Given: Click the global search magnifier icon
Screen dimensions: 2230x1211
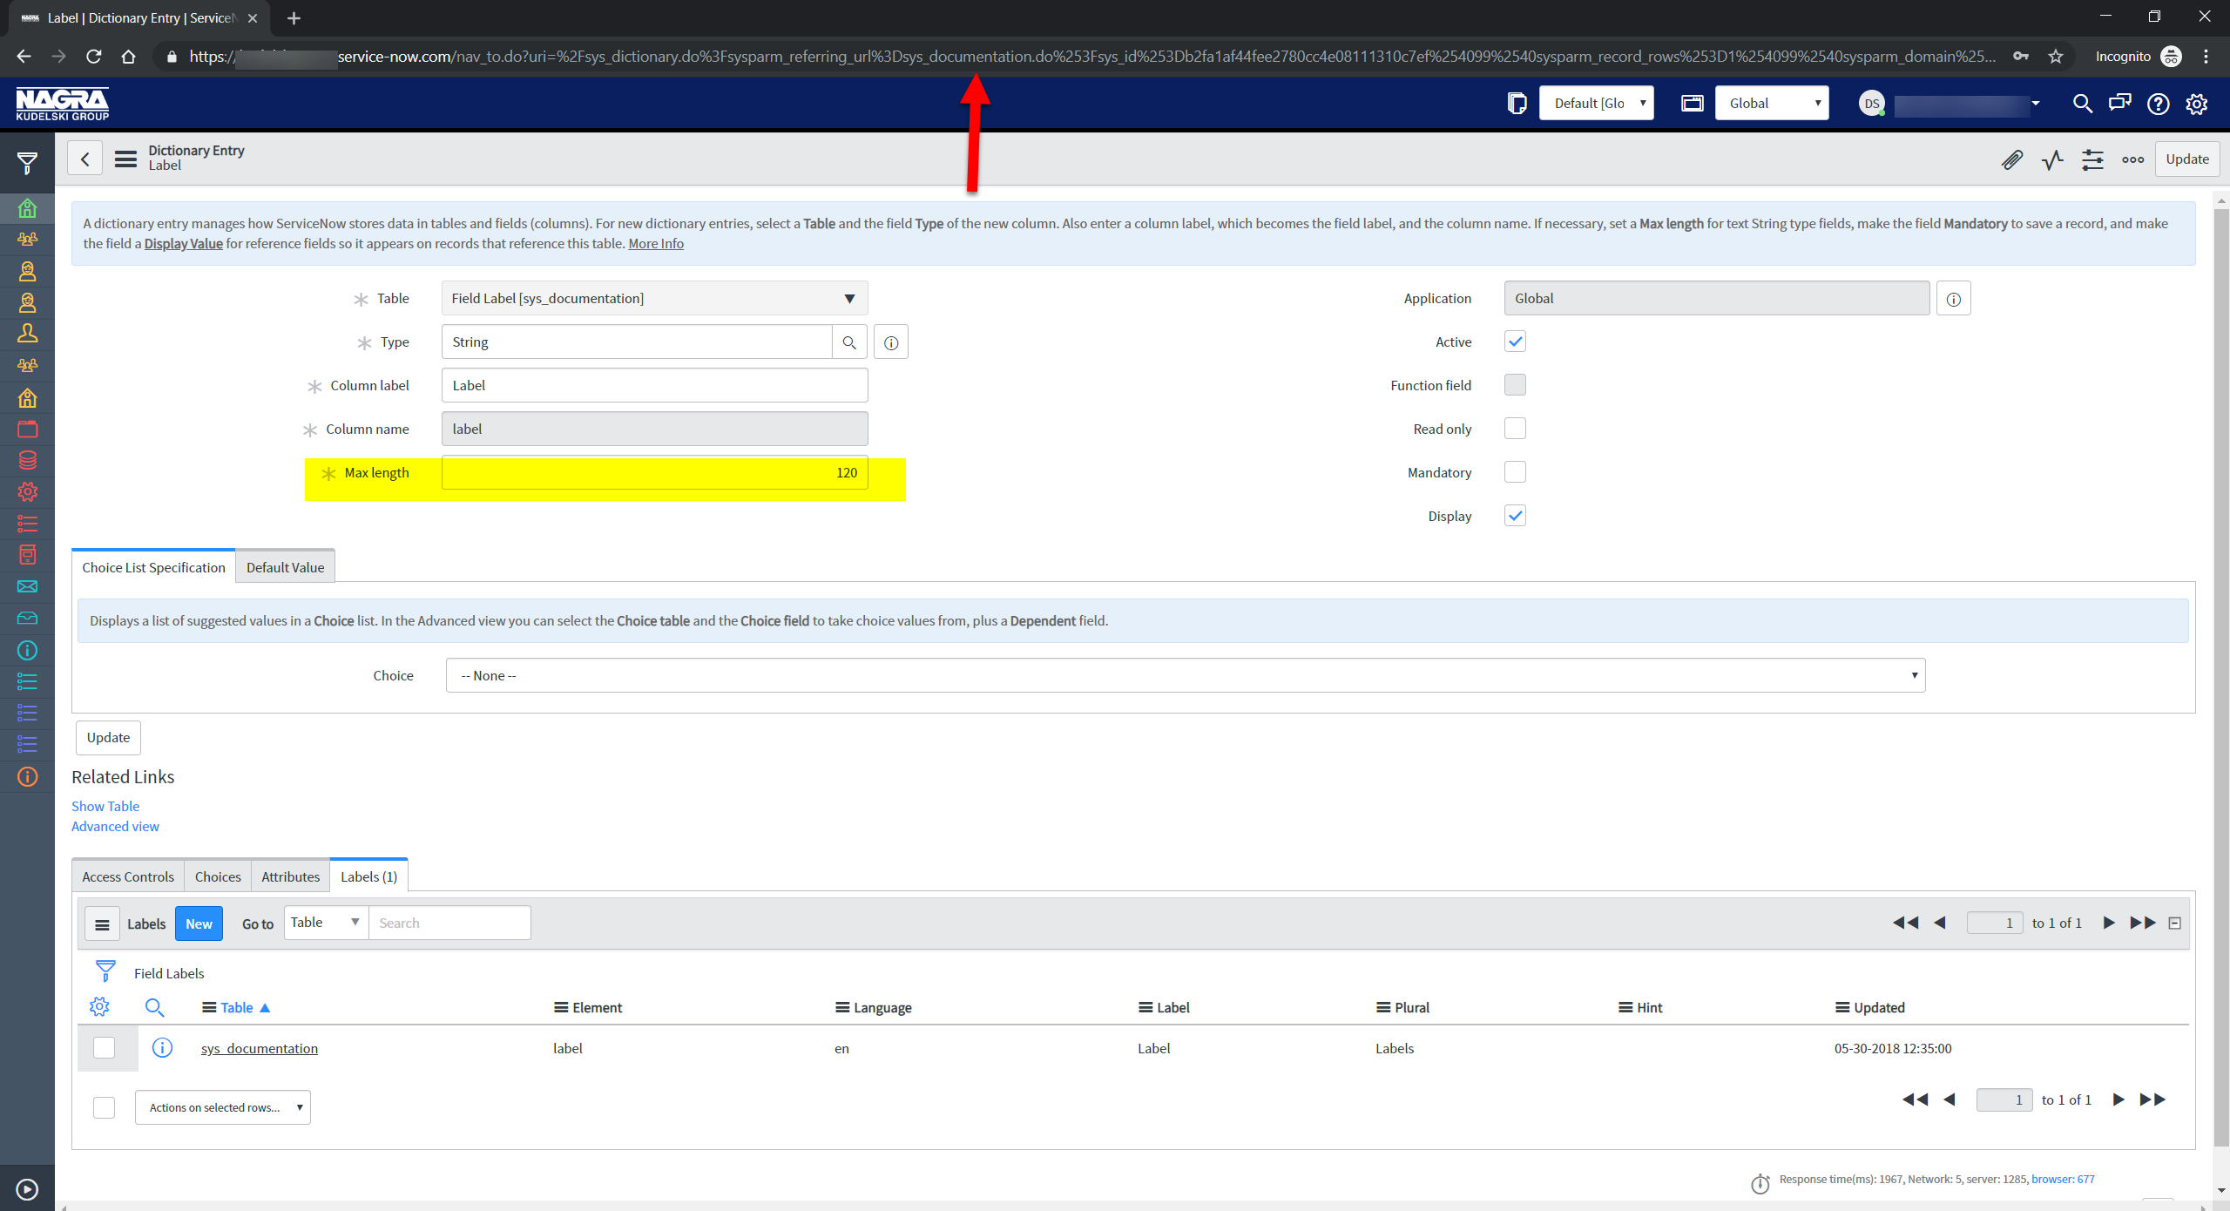Looking at the screenshot, I should (x=2082, y=104).
